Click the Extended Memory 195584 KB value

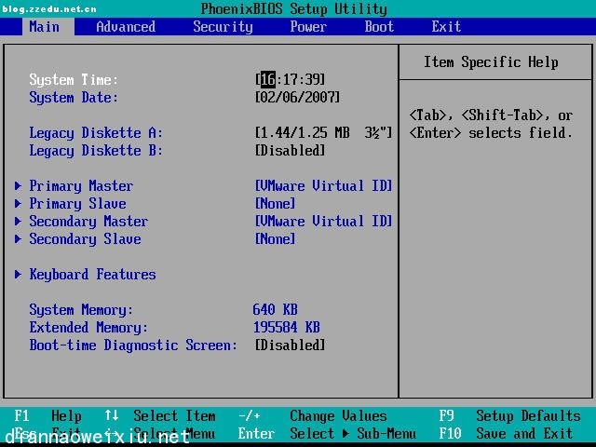click(x=287, y=327)
